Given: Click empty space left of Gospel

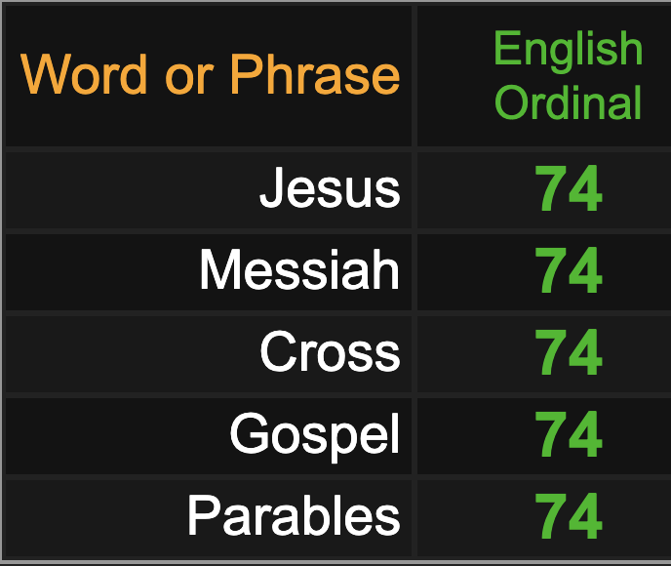Looking at the screenshot, I should click(115, 434).
